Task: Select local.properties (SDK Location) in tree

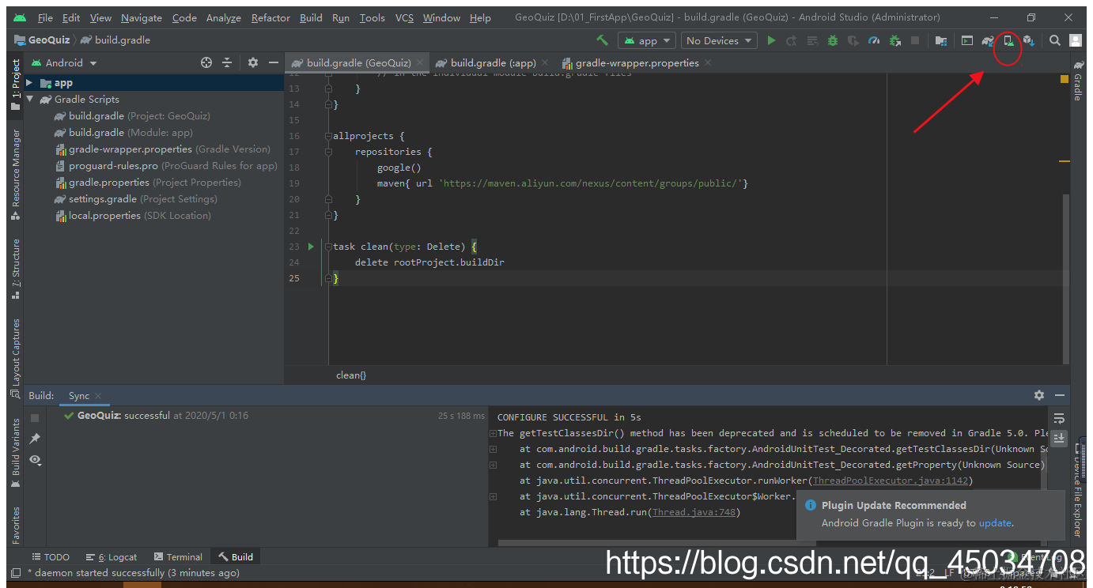Action: click(x=133, y=216)
